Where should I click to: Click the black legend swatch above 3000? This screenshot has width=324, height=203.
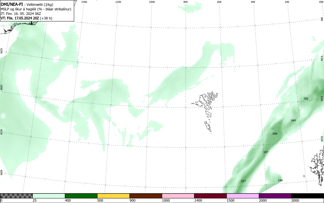307,196
